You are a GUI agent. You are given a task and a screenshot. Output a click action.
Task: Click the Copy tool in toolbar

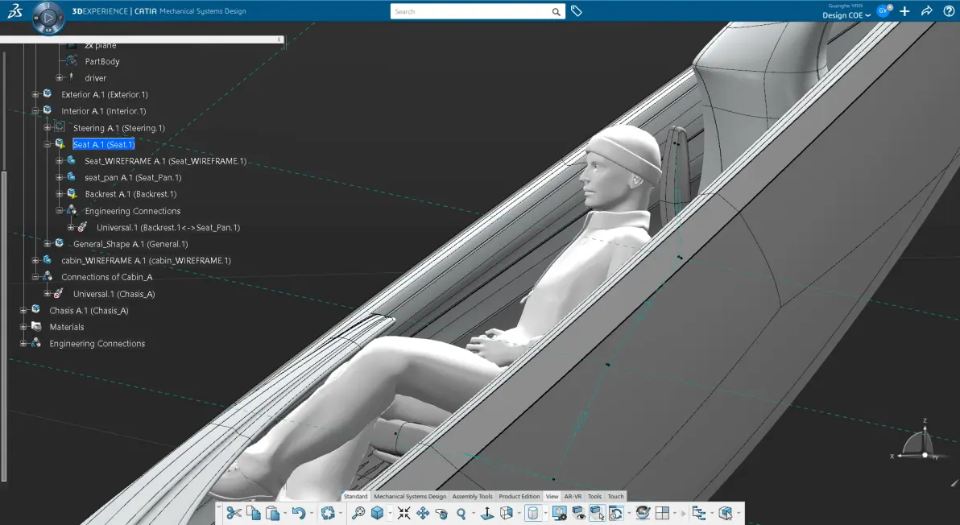pyautogui.click(x=253, y=513)
